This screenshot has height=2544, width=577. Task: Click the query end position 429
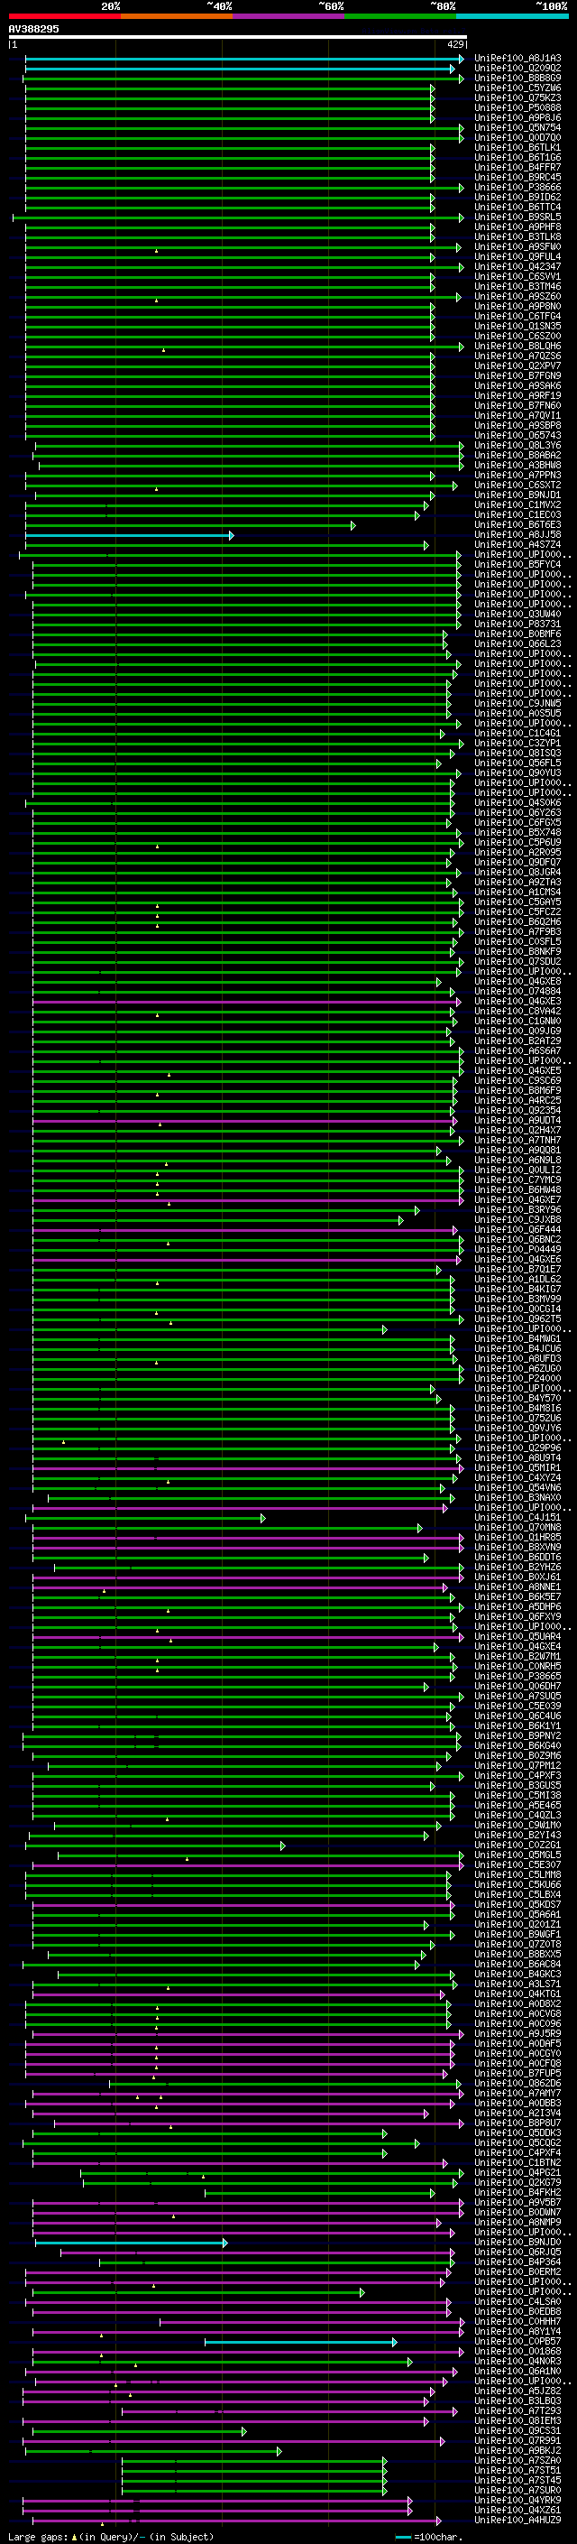(x=454, y=44)
